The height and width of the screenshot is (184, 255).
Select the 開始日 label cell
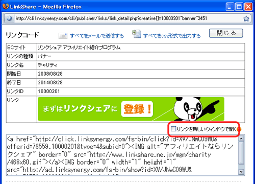tap(21, 74)
